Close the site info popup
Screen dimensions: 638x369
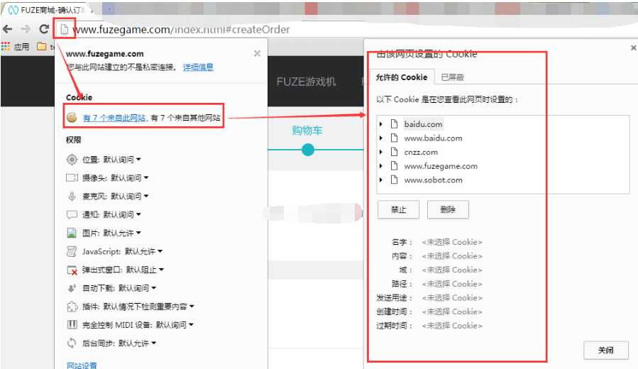click(x=257, y=53)
